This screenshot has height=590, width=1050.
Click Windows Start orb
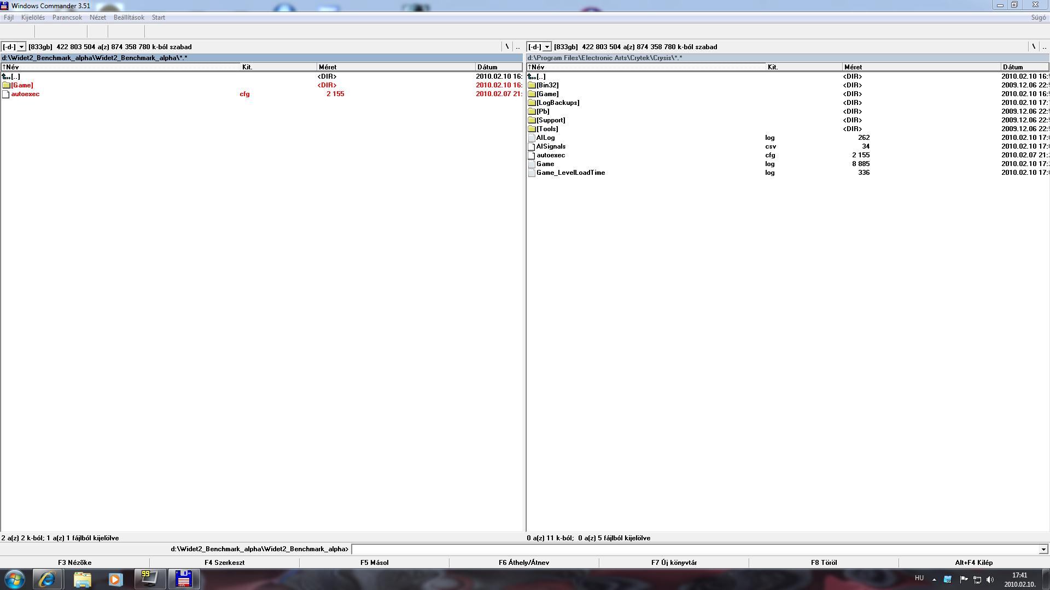[x=15, y=579]
